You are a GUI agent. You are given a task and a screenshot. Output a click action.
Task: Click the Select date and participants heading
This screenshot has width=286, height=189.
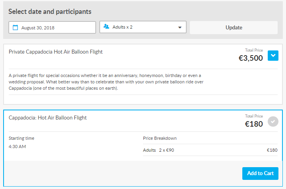coord(50,12)
